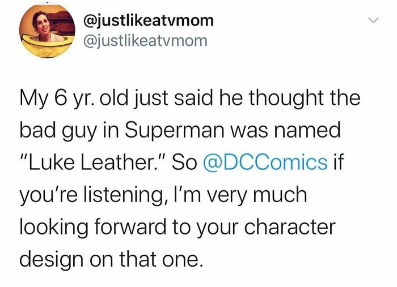This screenshot has width=397, height=287.
Task: Click the gray @justlikeatvmom handle
Action: pyautogui.click(x=145, y=41)
